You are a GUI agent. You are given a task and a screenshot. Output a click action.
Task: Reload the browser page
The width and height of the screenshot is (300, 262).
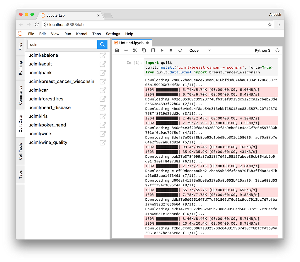pyautogui.click(x=37, y=25)
